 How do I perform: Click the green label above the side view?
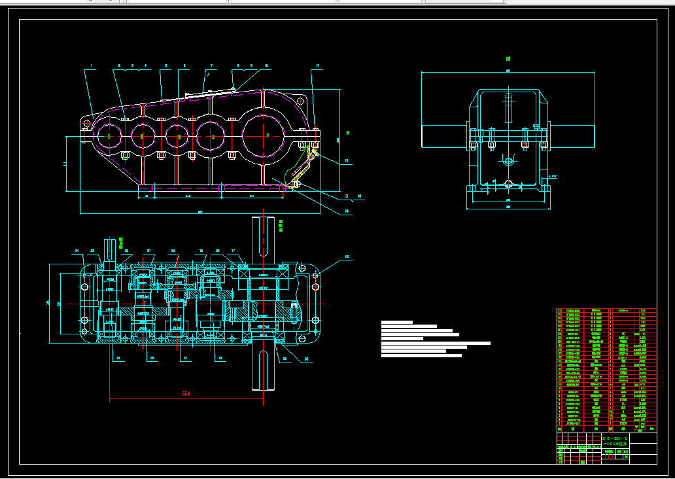[x=508, y=59]
